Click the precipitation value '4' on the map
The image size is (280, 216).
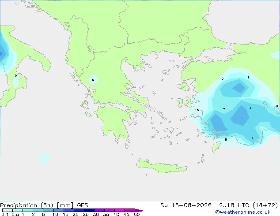point(253,138)
